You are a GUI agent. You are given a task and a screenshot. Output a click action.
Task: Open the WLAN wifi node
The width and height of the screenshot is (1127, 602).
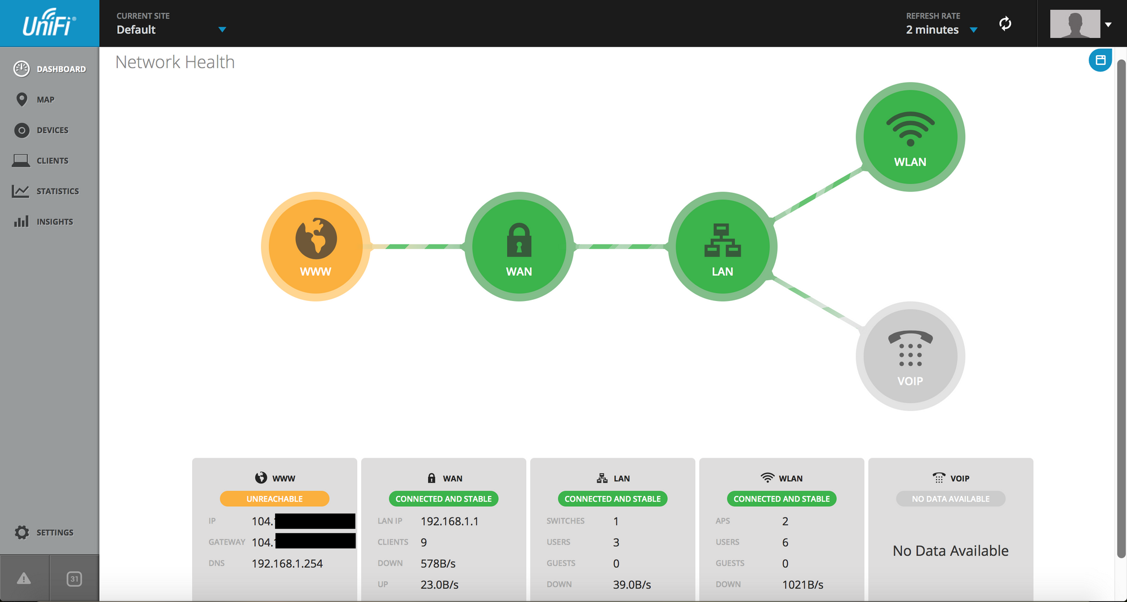(910, 137)
